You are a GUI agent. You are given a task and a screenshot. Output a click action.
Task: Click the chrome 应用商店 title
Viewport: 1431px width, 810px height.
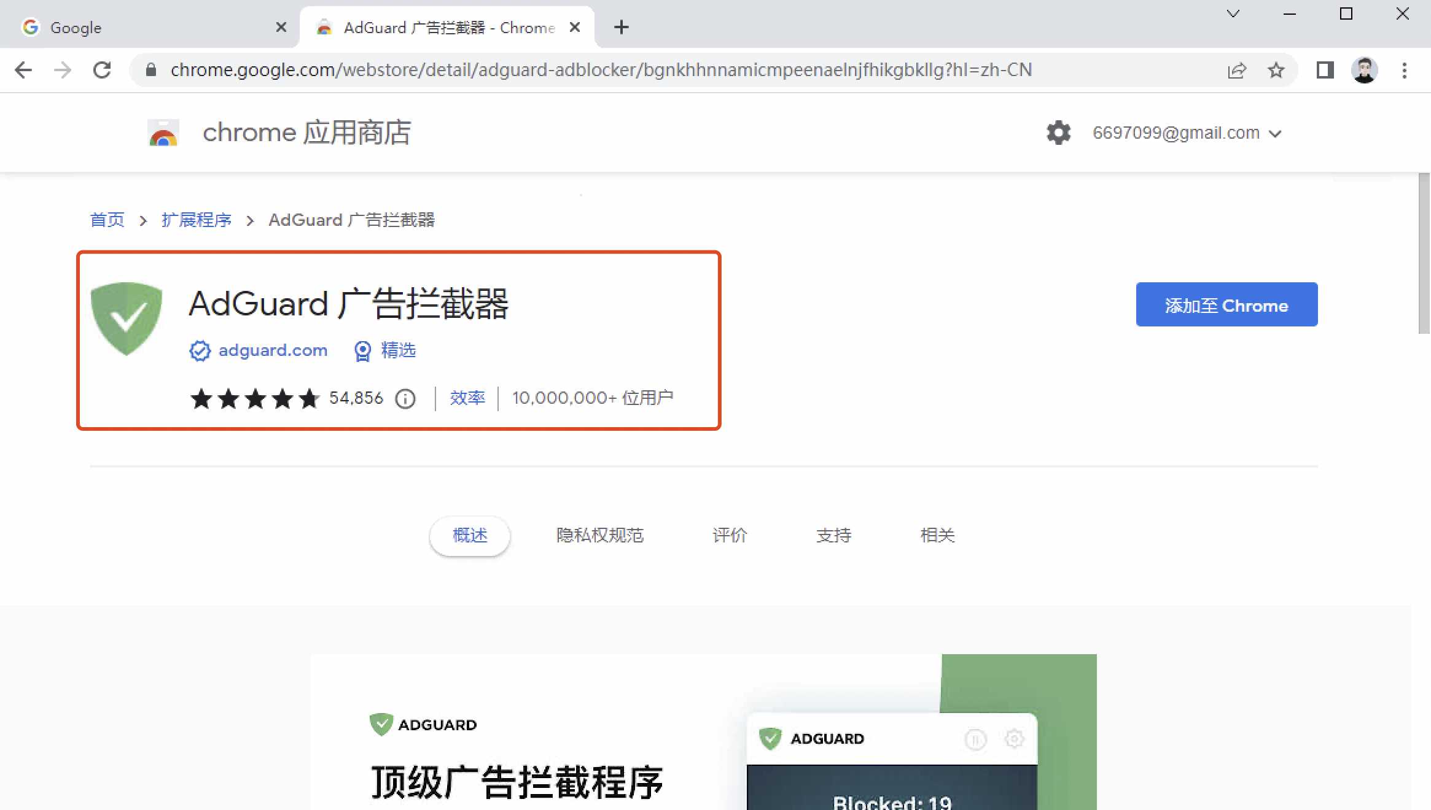click(306, 133)
